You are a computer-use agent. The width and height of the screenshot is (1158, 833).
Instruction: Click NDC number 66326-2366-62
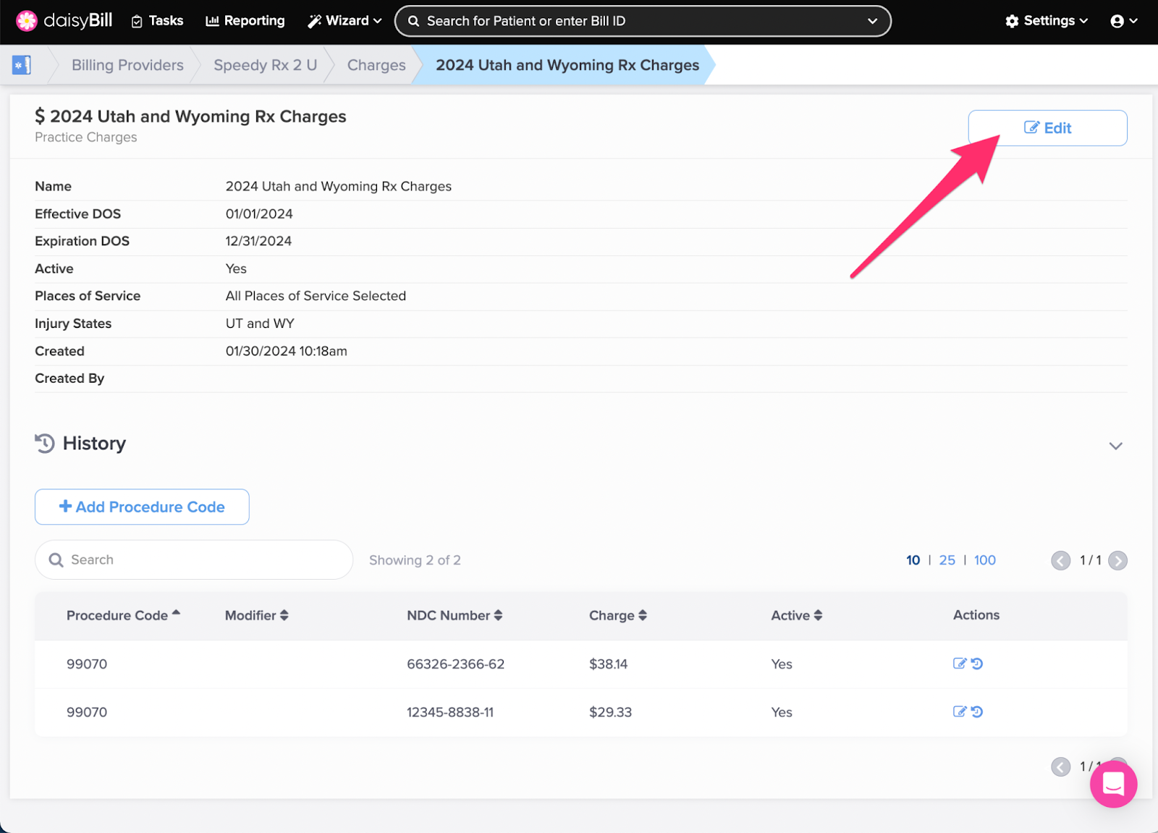tap(455, 664)
